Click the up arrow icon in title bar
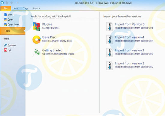Image resolution: width=165 pixels, height=116 pixels. (x=11, y=3)
